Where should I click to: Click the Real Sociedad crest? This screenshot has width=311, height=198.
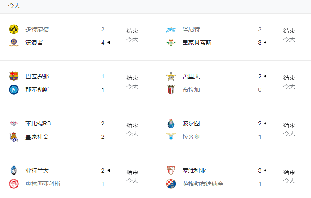(x=14, y=137)
